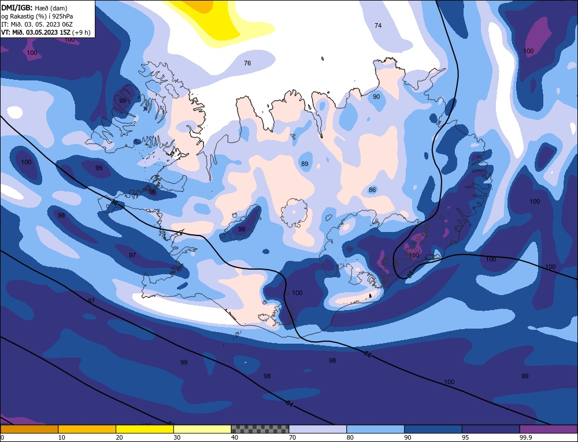Click the orange 10–20 legend swatch
This screenshot has width=578, height=442.
[x=87, y=429]
